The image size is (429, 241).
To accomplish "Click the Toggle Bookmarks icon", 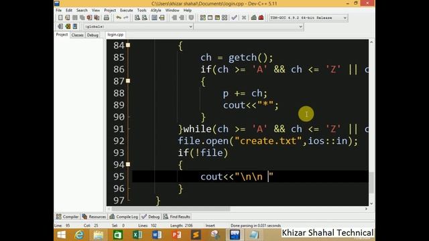I will [68, 27].
